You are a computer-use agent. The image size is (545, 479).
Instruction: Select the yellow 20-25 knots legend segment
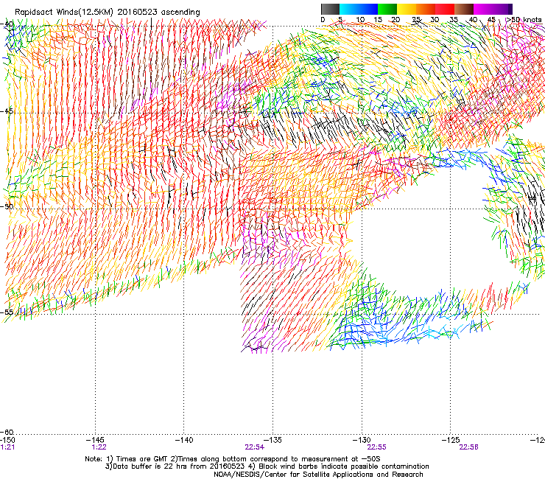[x=407, y=9]
